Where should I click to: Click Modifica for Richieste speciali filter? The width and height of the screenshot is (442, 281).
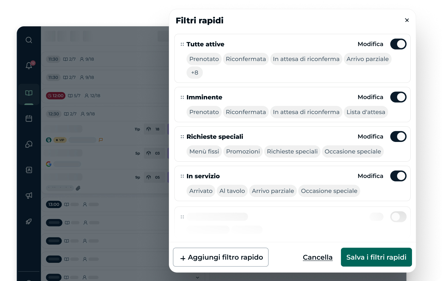click(x=370, y=137)
